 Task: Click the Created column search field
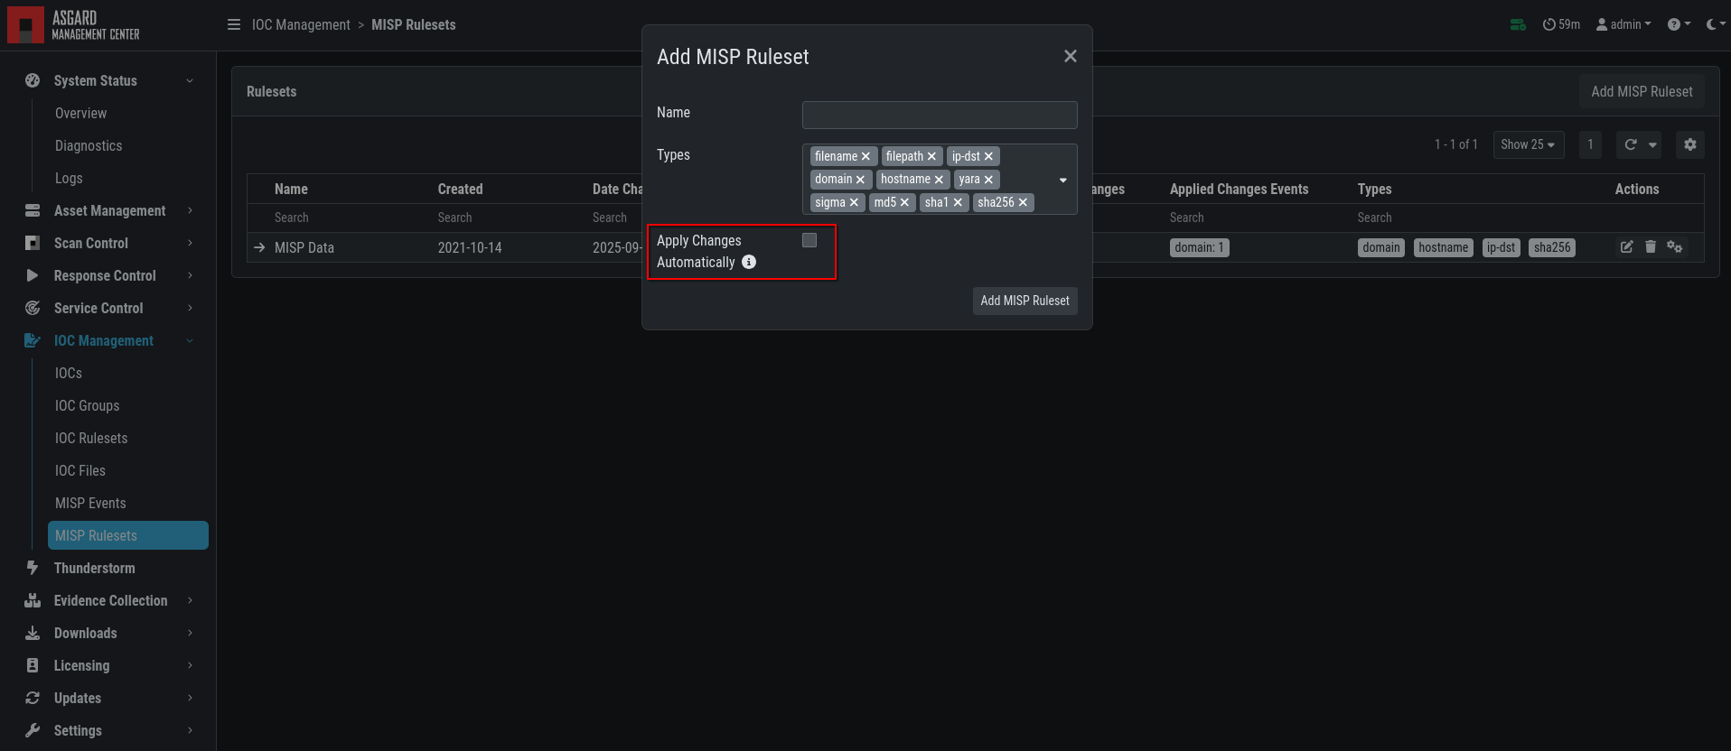tap(508, 218)
